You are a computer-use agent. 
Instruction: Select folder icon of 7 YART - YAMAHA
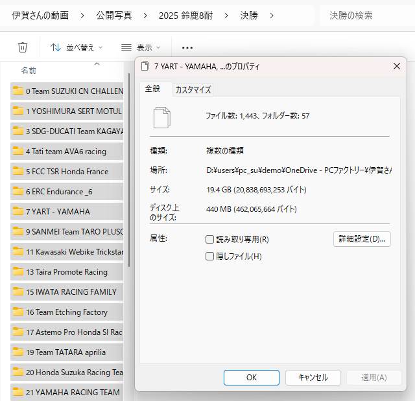pos(18,211)
